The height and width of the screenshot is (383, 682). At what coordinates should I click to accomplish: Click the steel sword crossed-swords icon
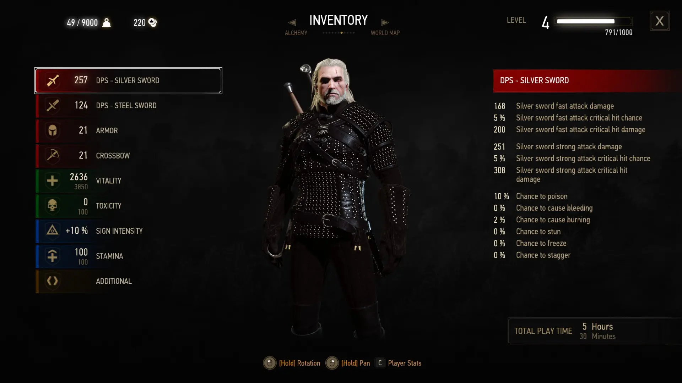click(53, 105)
